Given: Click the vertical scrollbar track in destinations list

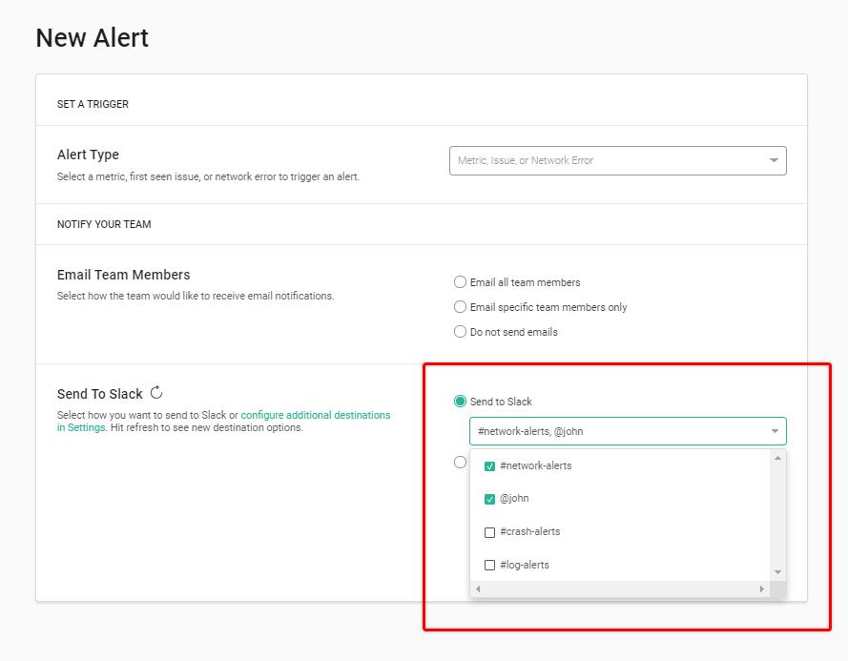Looking at the screenshot, I should click(777, 515).
